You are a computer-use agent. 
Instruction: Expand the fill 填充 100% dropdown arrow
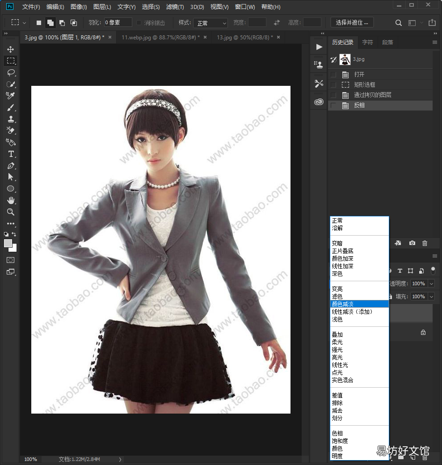[432, 296]
